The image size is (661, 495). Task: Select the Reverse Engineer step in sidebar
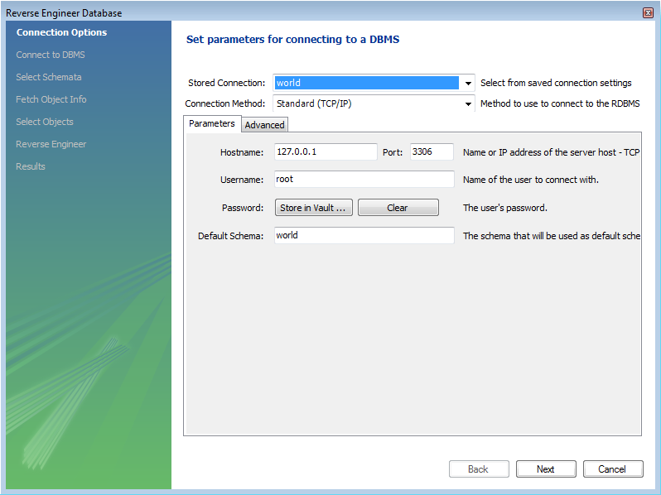click(x=51, y=145)
